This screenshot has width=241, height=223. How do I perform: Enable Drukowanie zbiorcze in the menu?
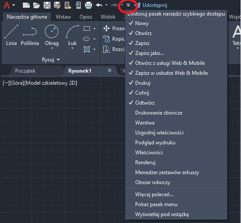click(176, 113)
